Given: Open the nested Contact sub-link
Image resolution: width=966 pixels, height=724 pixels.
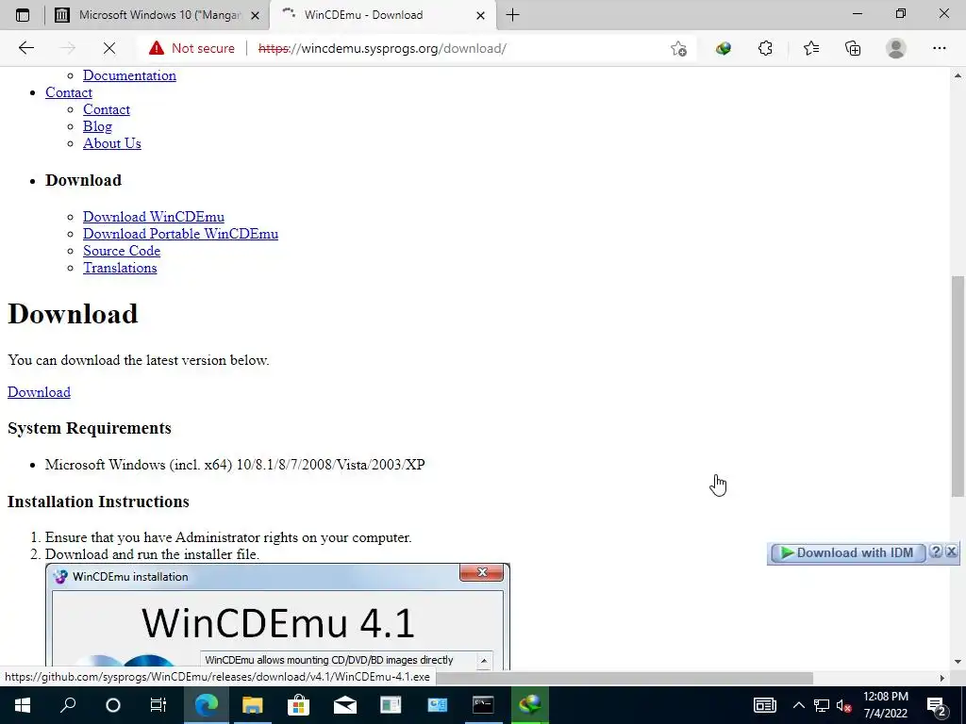Looking at the screenshot, I should click(107, 109).
